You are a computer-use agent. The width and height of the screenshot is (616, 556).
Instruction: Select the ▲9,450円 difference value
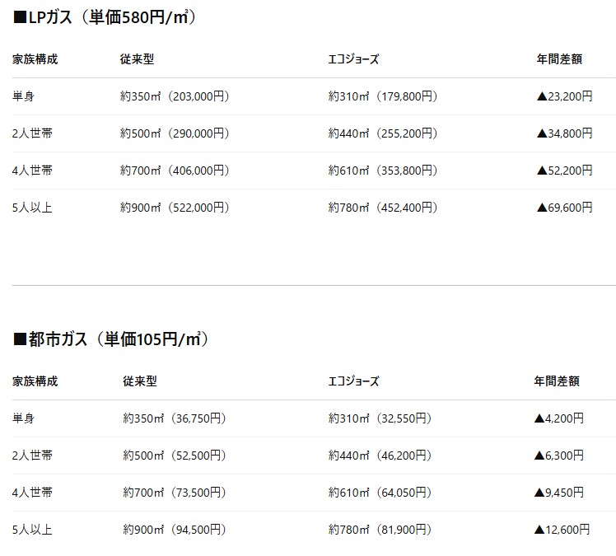(559, 493)
